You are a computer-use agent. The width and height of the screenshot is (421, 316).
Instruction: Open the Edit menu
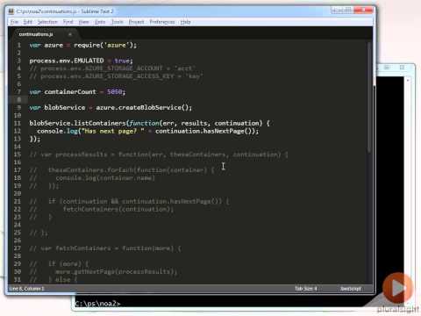click(28, 22)
